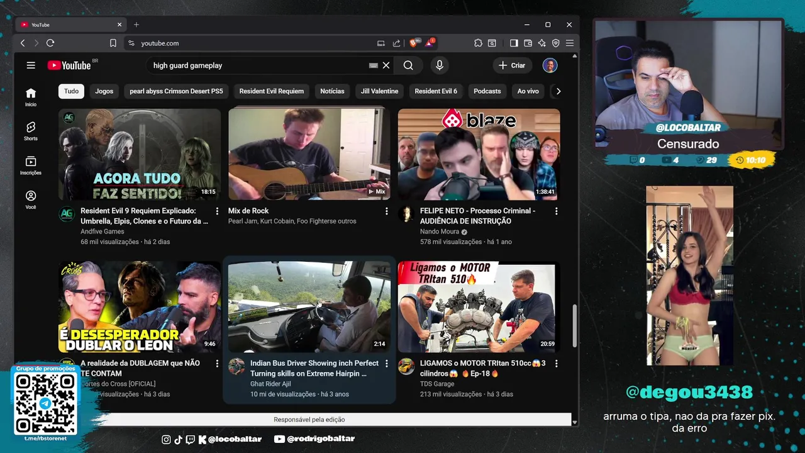Open the Leo AI sparkle icon

[541, 43]
